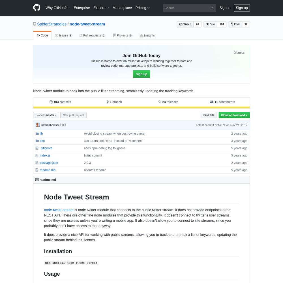283x283 pixels.
Task: Open the index.js file
Action: pos(45,155)
